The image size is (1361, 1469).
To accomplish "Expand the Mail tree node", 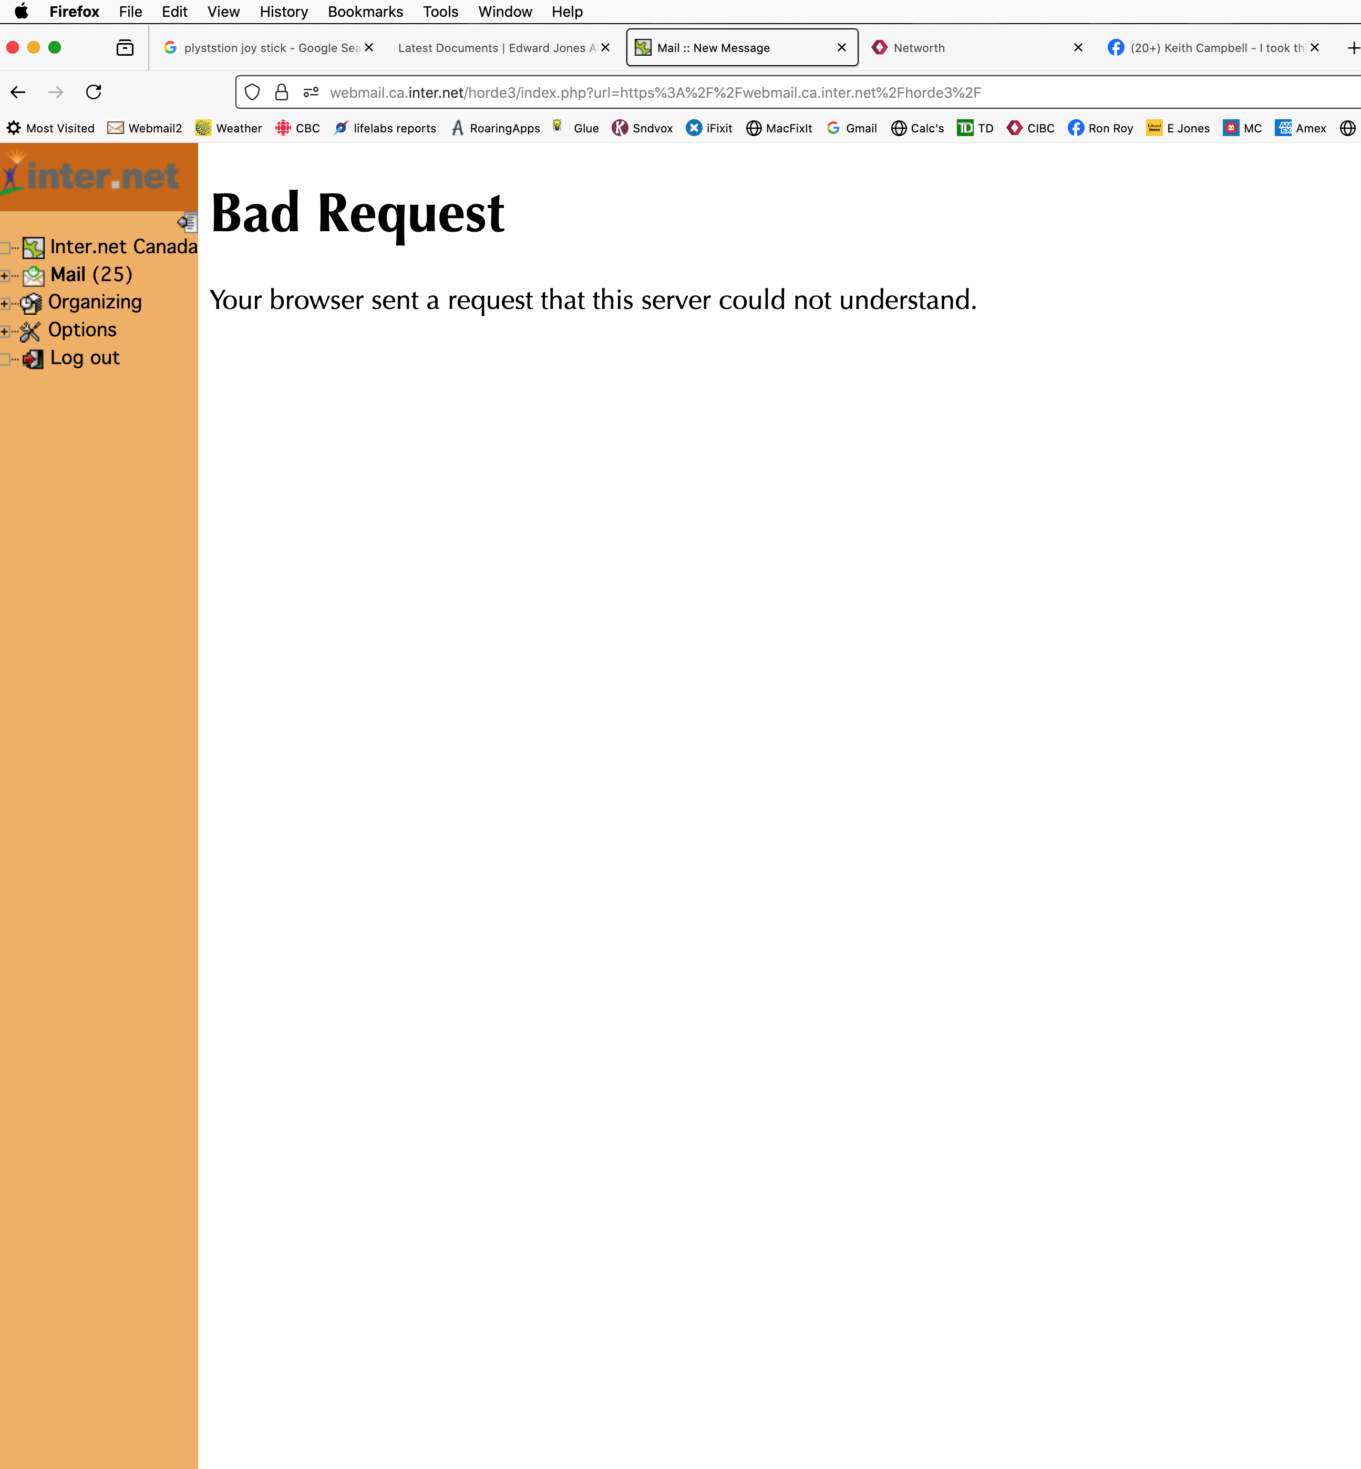I will [5, 275].
